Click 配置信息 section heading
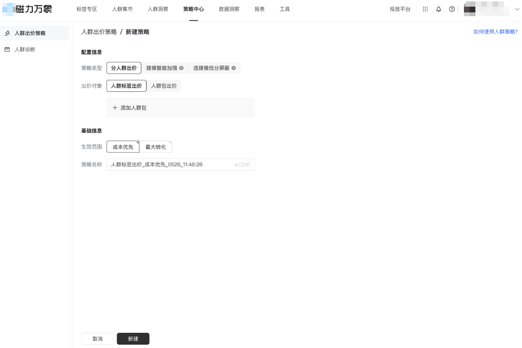 91,52
